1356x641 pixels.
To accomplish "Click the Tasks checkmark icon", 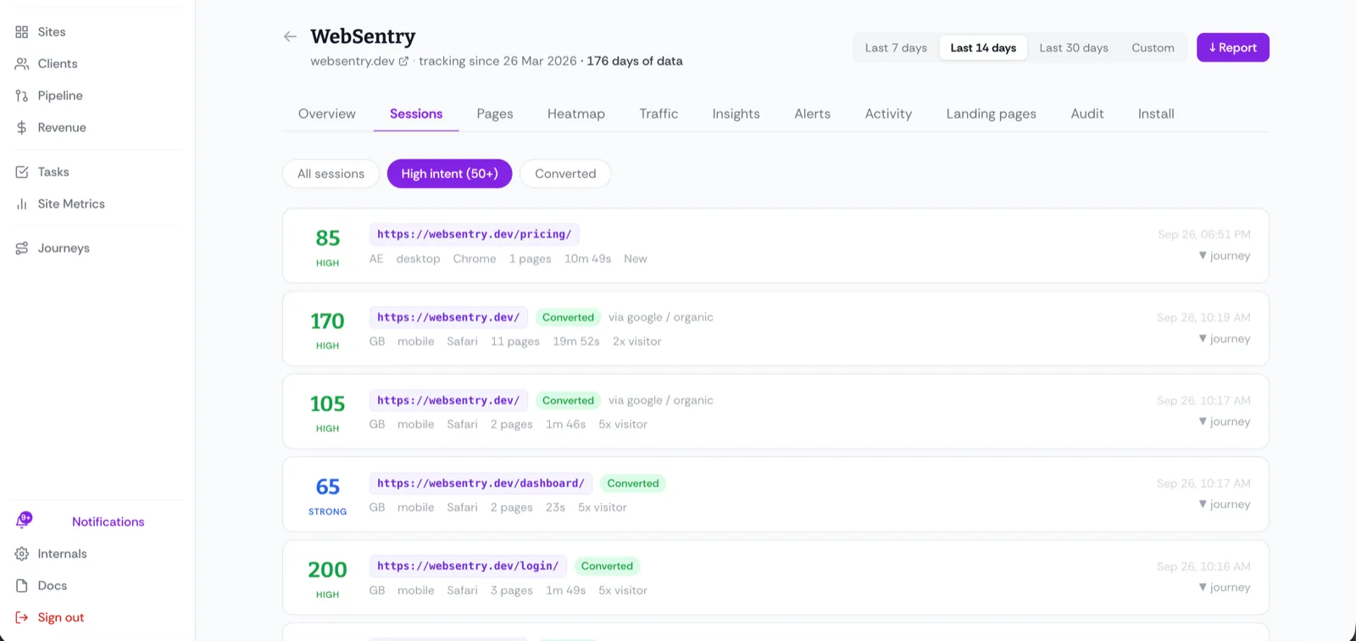I will click(22, 172).
